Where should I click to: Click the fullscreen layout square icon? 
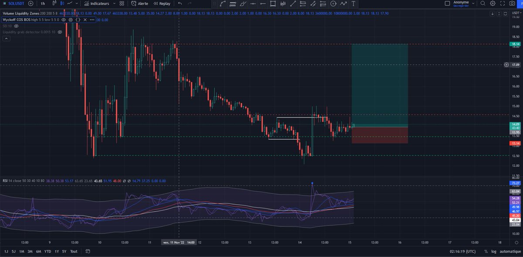[x=447, y=3]
